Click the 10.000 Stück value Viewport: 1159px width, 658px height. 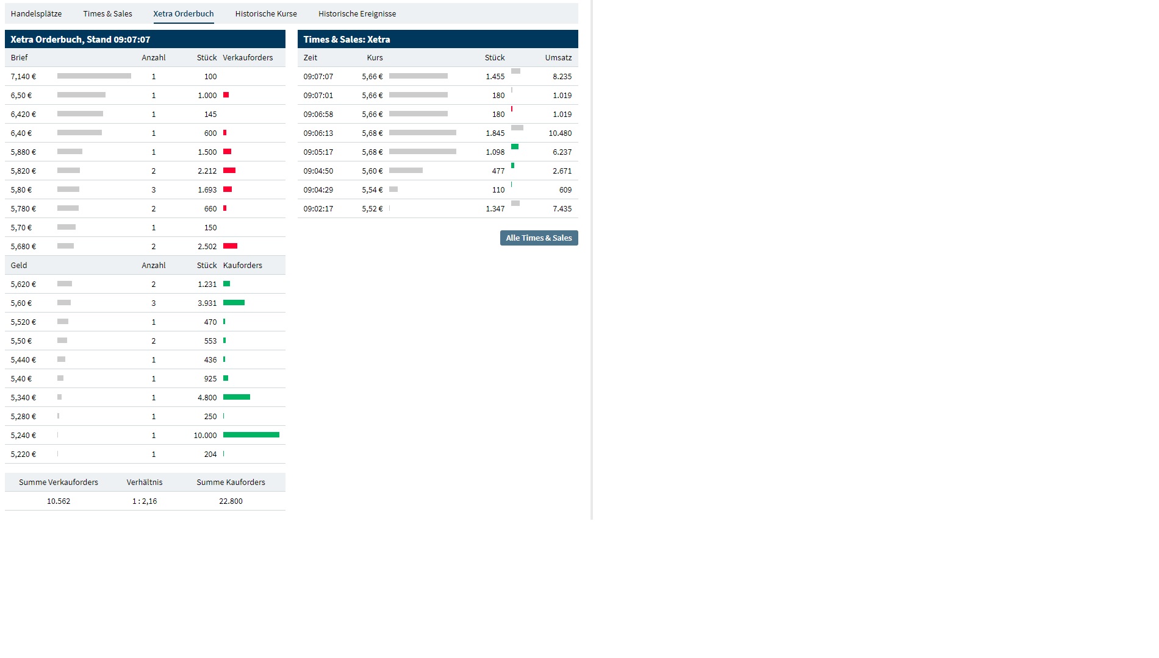click(205, 435)
